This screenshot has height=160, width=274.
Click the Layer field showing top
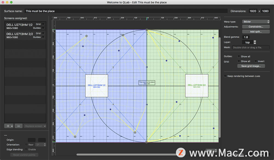tap(248, 42)
